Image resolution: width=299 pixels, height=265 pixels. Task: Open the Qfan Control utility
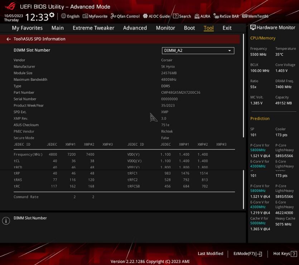125,16
